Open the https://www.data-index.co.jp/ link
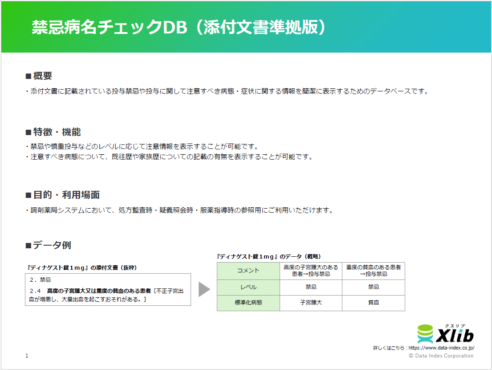The width and height of the screenshot is (492, 370). 442,348
